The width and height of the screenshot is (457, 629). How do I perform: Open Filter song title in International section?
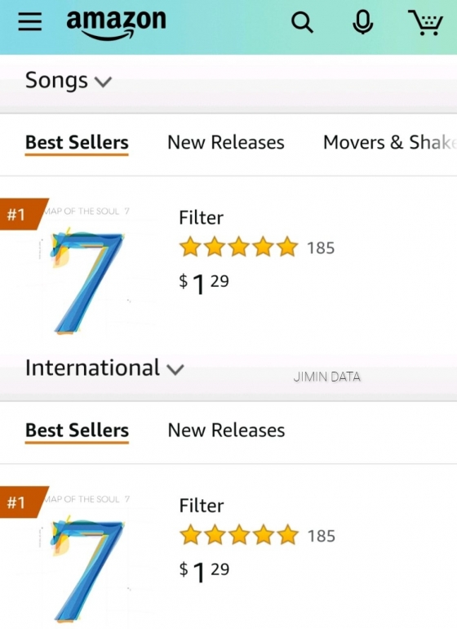pos(202,506)
